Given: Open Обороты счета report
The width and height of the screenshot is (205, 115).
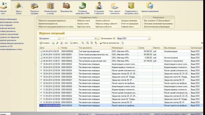Looking at the screenshot, I should coord(83,20).
